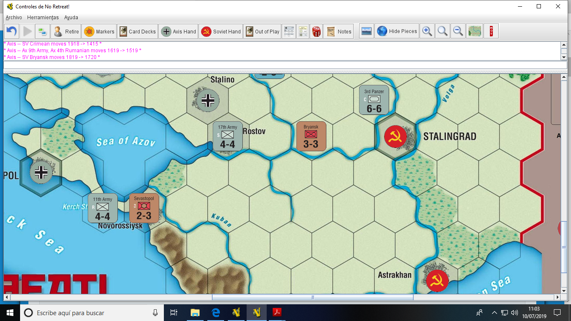Screen dimensions: 571x321
Task: Open the server connection icon
Action: [x=42, y=31]
